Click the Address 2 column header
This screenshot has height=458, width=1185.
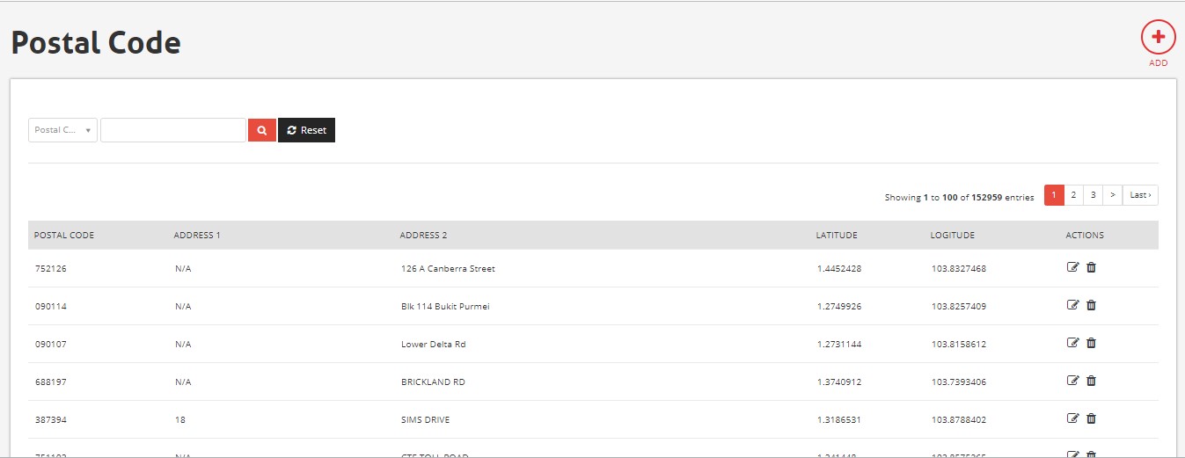tap(423, 236)
